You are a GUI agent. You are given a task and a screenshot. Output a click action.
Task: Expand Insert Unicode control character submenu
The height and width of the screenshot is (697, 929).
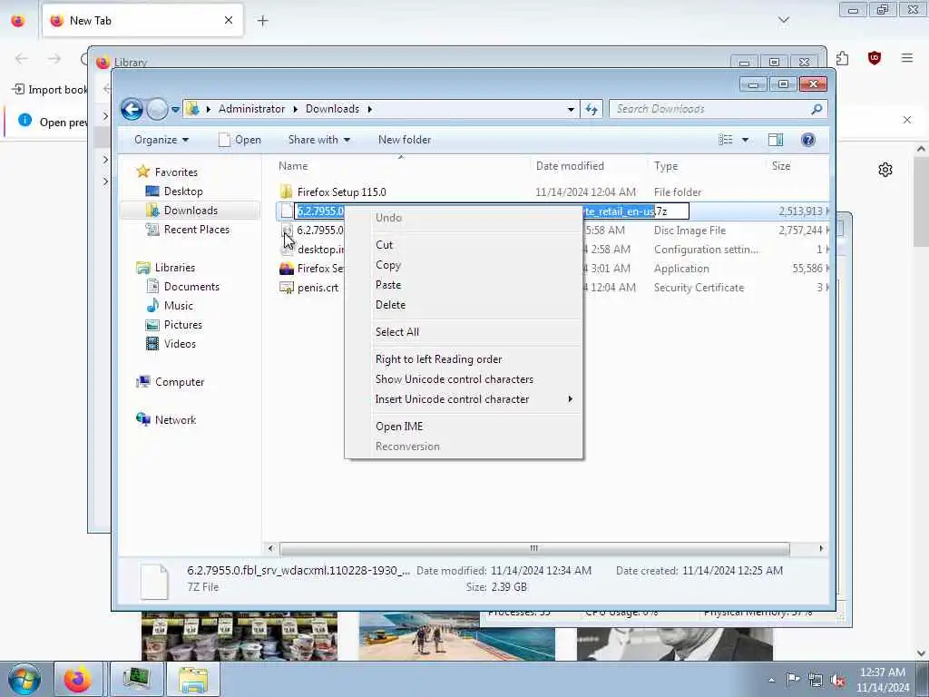(464, 399)
